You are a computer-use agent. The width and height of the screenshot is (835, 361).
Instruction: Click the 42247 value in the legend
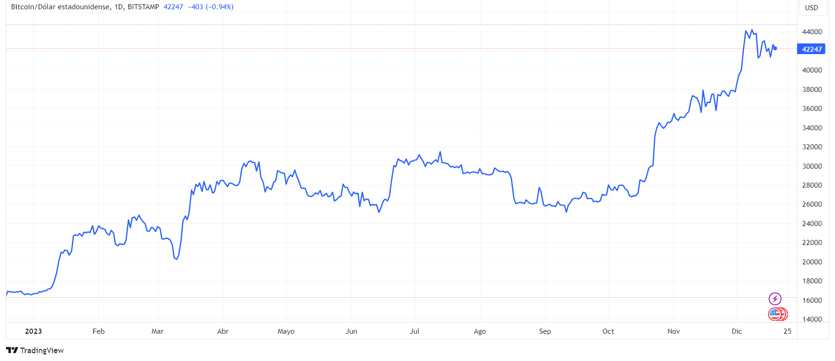coord(173,7)
